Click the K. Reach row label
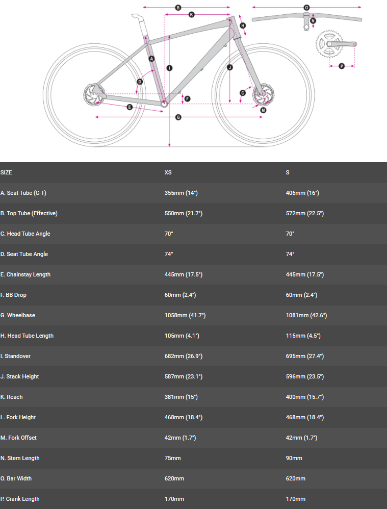Viewport: 387px width, 509px height. pos(12,397)
